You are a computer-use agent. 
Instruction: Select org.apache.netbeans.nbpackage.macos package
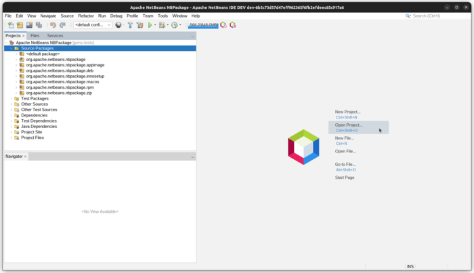[62, 81]
